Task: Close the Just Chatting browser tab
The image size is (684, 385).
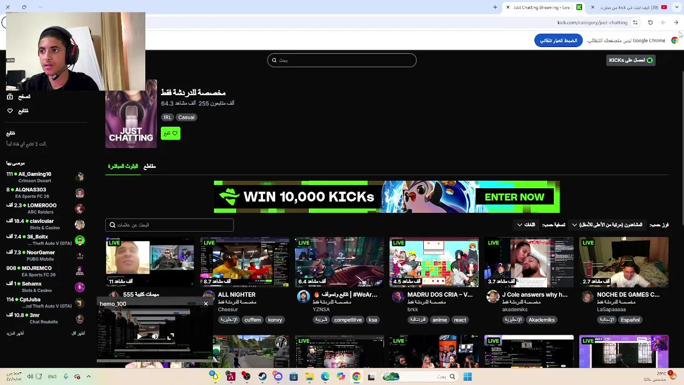Action: click(x=508, y=7)
